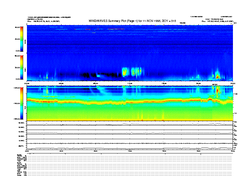Click the -125.00 label on TNR colorbar

point(16,88)
